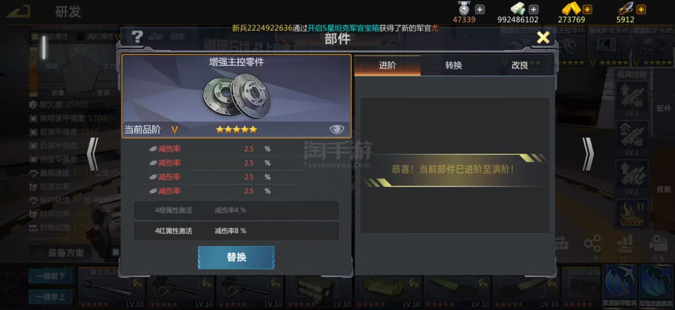Image resolution: width=675 pixels, height=310 pixels.
Task: Click the 回收 recycle icon
Action: click(x=155, y=37)
